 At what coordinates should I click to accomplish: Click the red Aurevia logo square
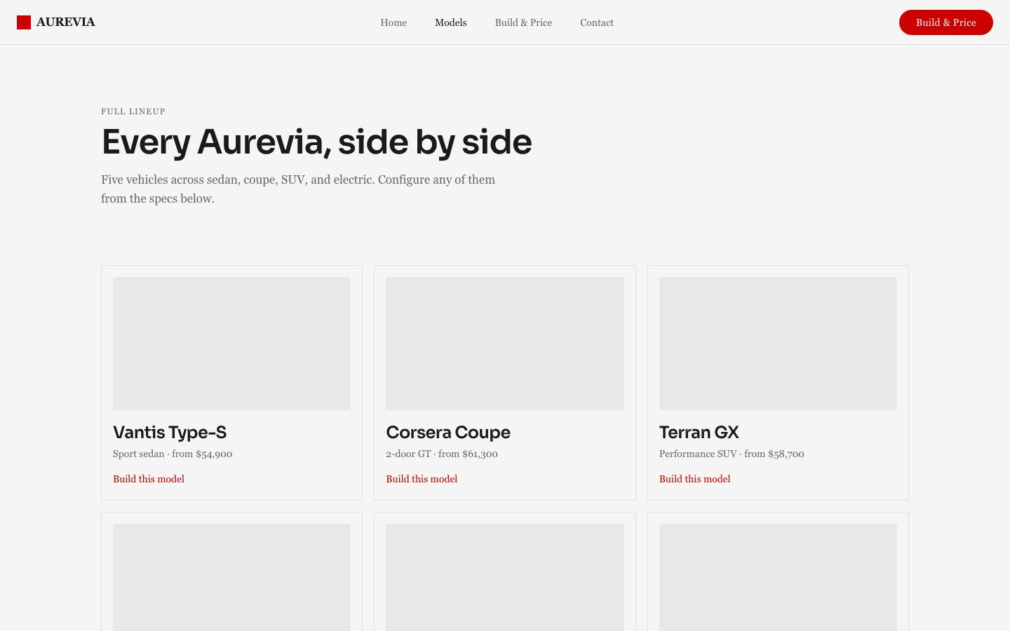pos(24,22)
